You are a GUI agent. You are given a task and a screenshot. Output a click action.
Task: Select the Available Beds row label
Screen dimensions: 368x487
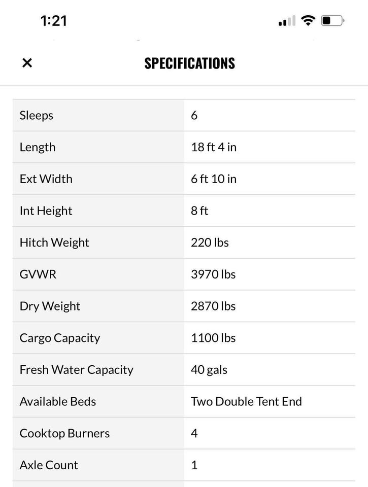click(58, 402)
